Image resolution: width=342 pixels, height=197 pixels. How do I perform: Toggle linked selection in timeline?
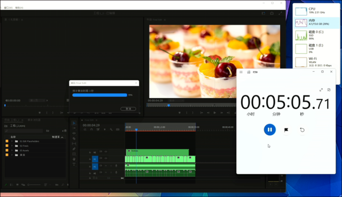click(x=98, y=129)
